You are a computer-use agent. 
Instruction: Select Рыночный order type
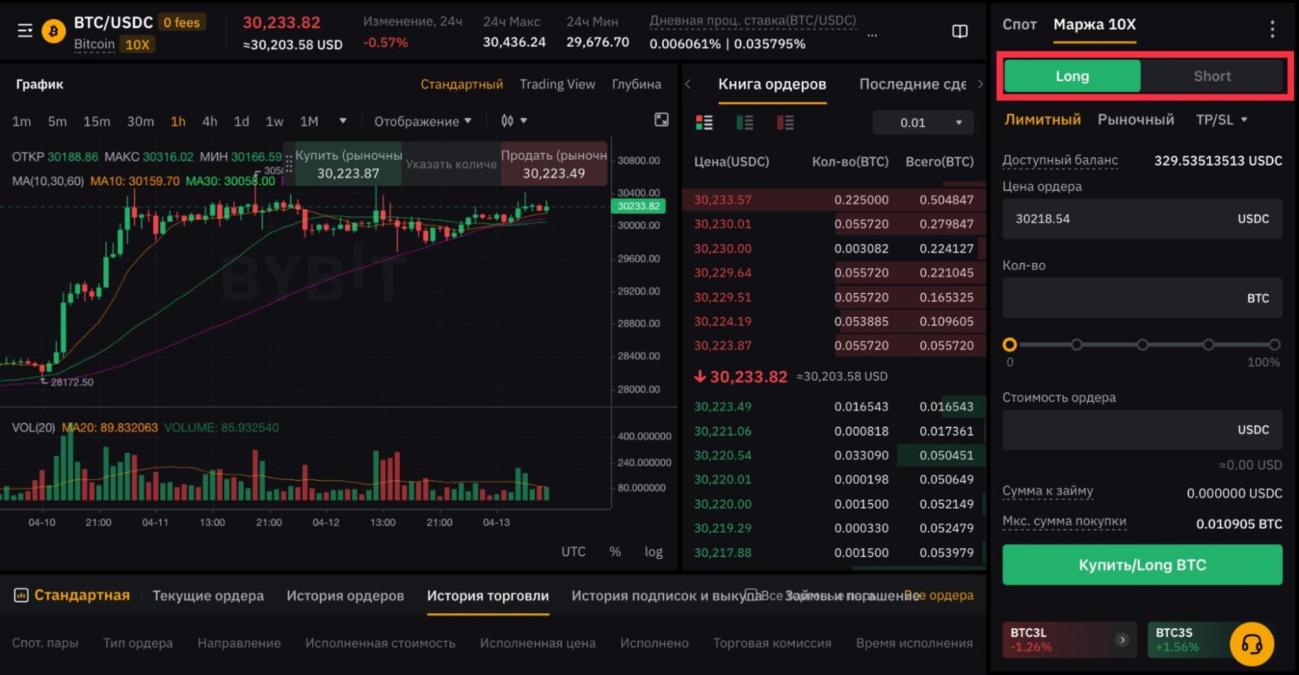1135,120
